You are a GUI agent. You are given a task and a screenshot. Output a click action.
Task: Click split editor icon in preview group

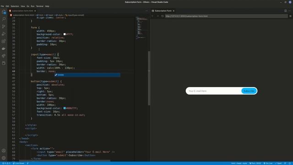pos(285,11)
